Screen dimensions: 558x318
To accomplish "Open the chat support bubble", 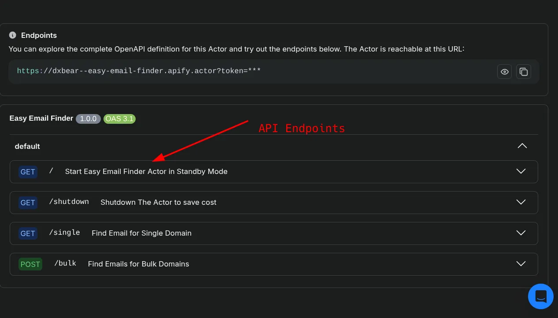I will coord(541,296).
